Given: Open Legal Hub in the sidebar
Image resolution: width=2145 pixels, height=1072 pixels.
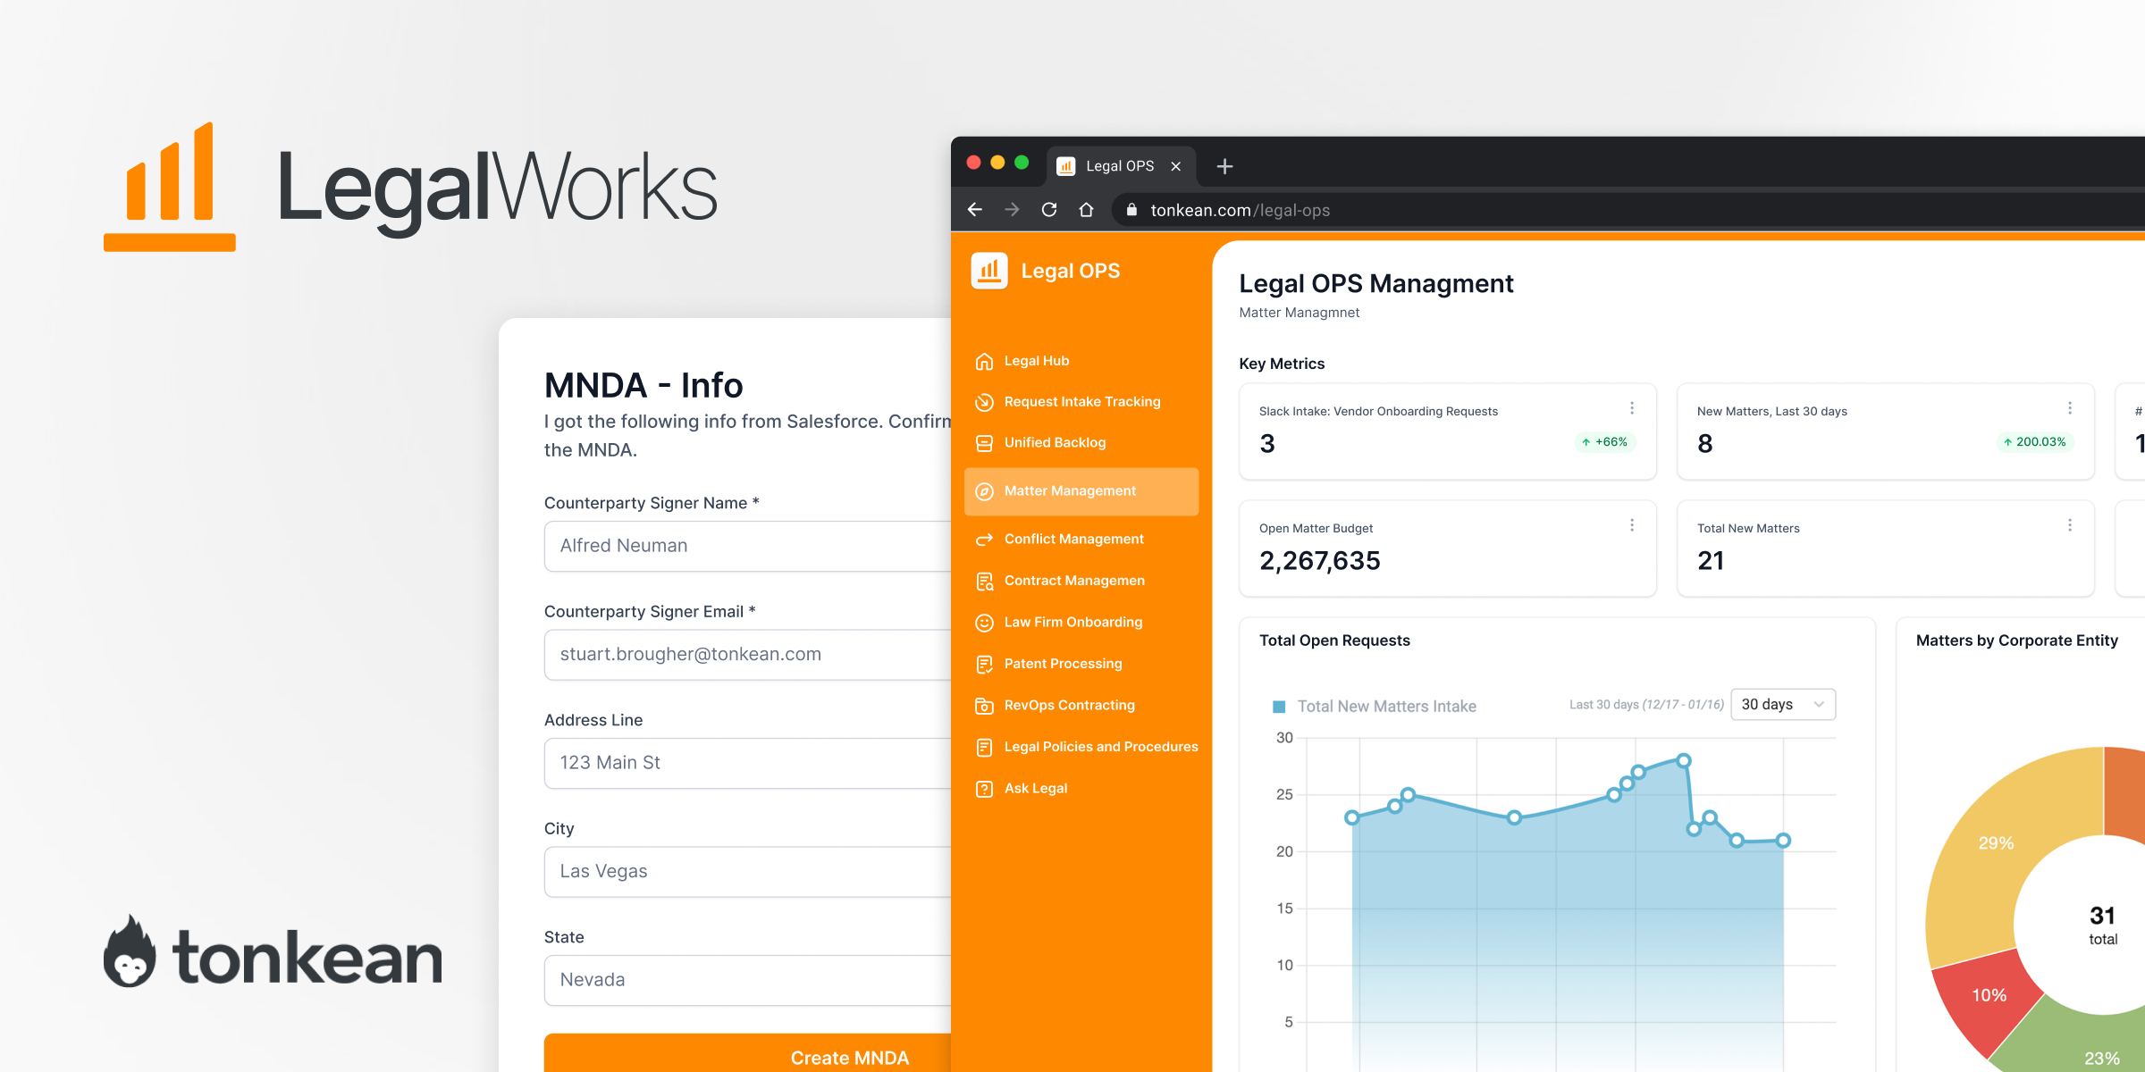Looking at the screenshot, I should [x=1036, y=361].
